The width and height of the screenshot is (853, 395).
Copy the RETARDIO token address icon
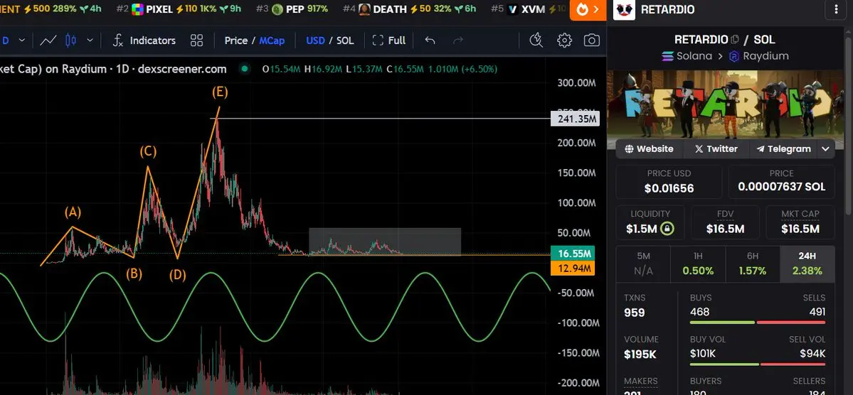735,39
